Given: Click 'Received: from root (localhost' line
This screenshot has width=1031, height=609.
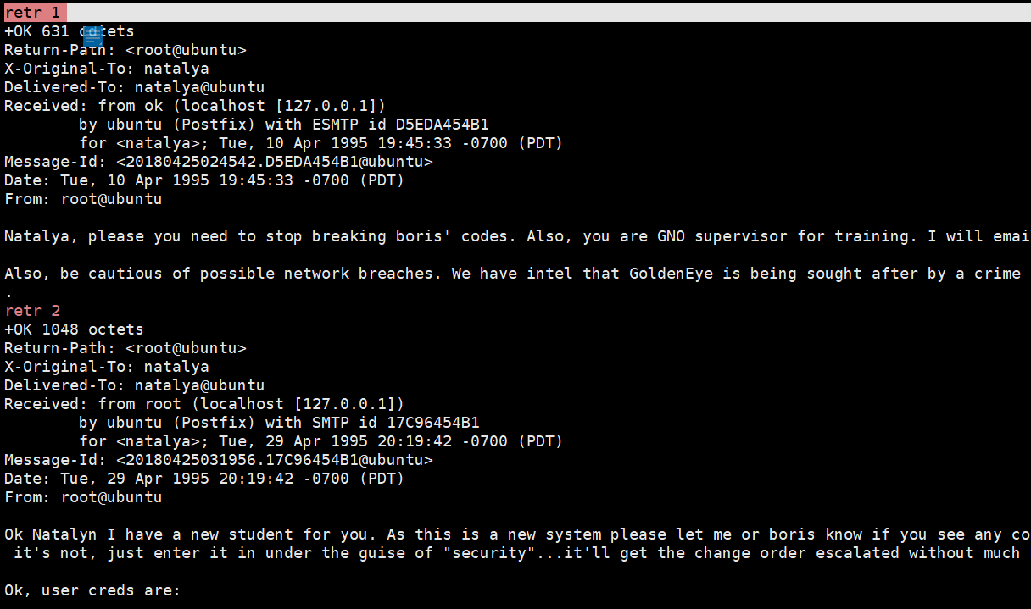Looking at the screenshot, I should click(204, 404).
